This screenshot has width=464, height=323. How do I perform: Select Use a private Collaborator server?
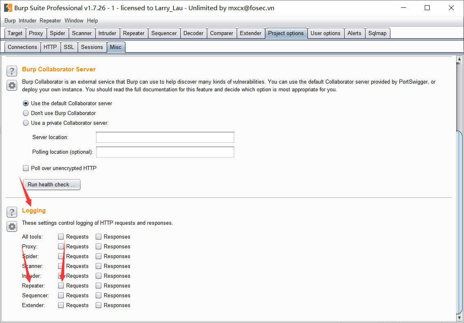click(x=26, y=123)
